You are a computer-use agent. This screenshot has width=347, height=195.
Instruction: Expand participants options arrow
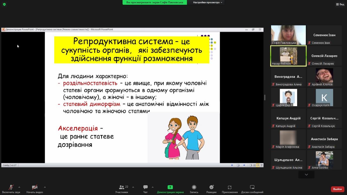pos(133,187)
